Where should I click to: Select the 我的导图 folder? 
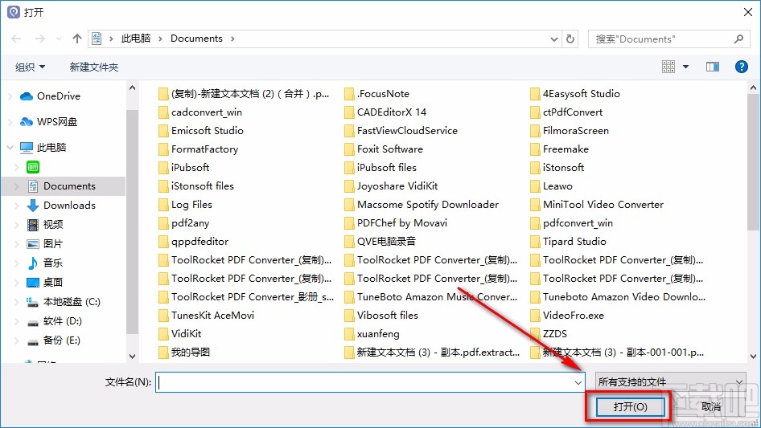pyautogui.click(x=184, y=353)
